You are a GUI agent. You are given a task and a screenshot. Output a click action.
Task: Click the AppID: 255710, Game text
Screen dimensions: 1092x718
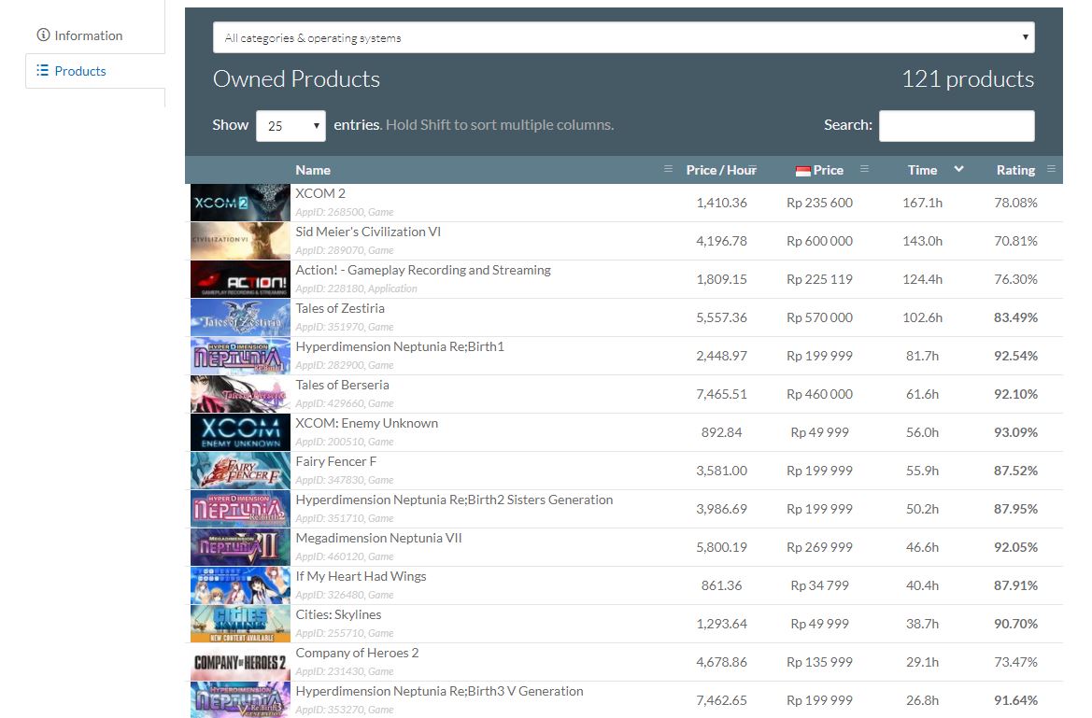pyautogui.click(x=344, y=634)
